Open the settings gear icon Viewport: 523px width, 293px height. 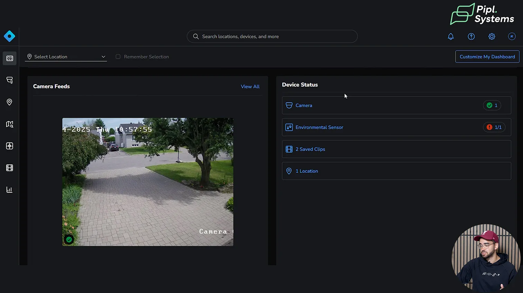point(492,37)
